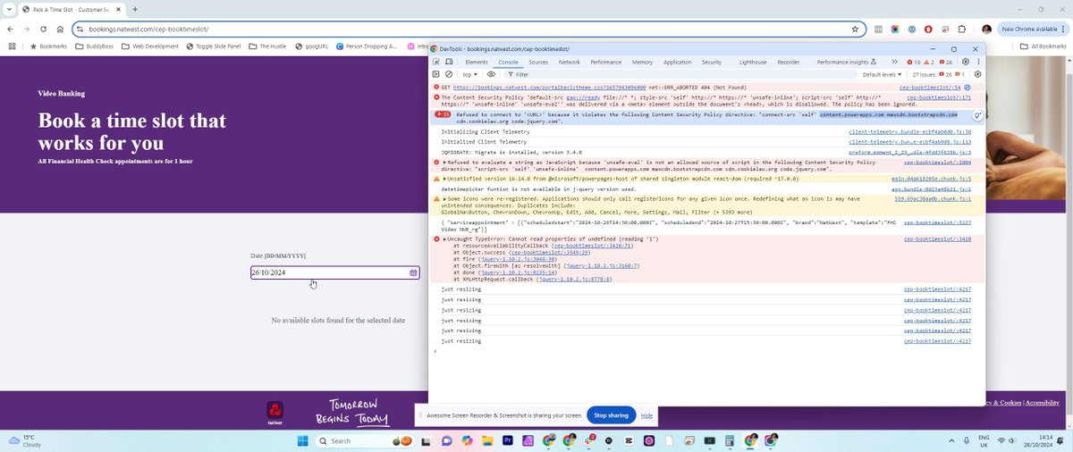1073x452 pixels.
Task: Open the Performance insights tab
Action: pyautogui.click(x=845, y=62)
